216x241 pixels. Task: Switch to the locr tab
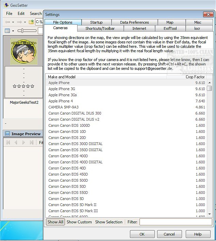pos(197,28)
